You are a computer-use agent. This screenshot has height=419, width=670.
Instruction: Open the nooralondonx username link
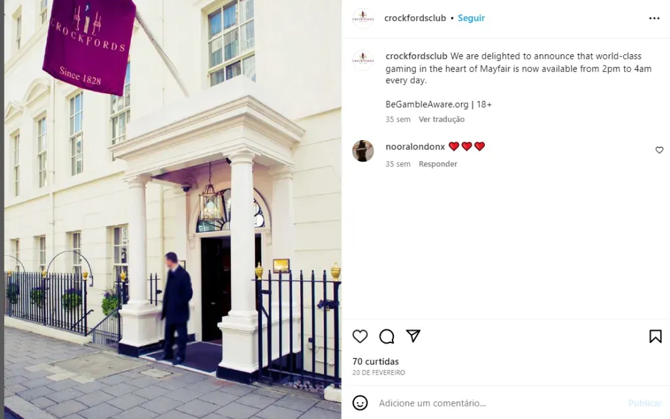[x=415, y=147]
